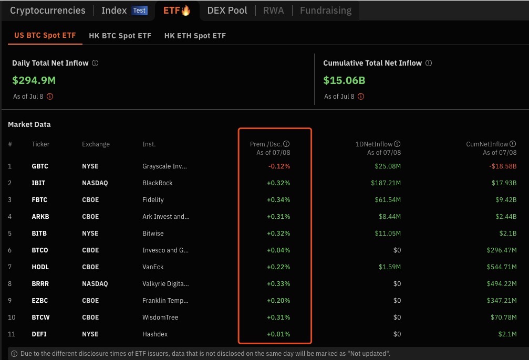Viewport: 529px width, 360px height.
Task: Open the Index tab
Action: coord(114,10)
